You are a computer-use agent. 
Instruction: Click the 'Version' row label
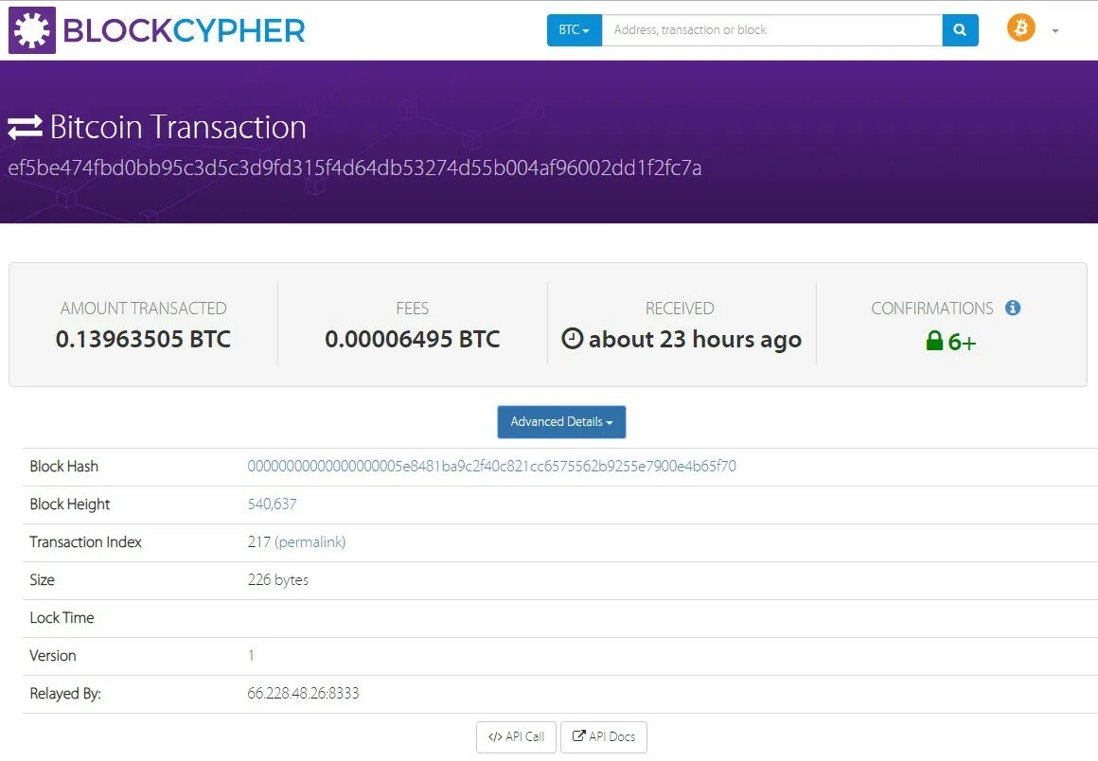[x=52, y=655]
